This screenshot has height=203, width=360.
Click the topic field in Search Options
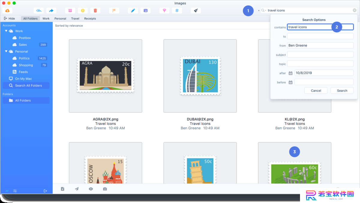point(320,64)
